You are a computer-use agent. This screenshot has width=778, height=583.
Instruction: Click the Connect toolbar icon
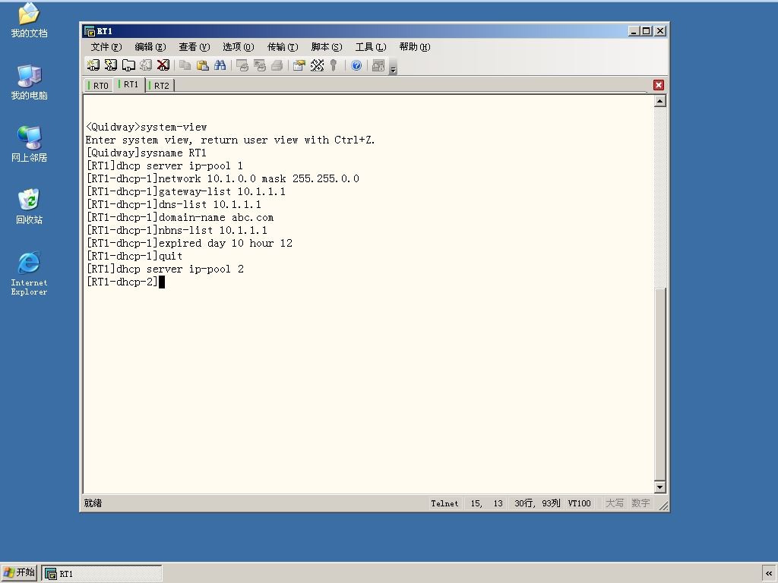click(93, 65)
